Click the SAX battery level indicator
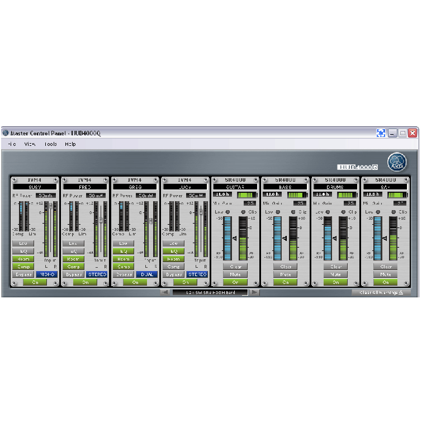Viewport: 422px width, 422px height. [x=397, y=195]
